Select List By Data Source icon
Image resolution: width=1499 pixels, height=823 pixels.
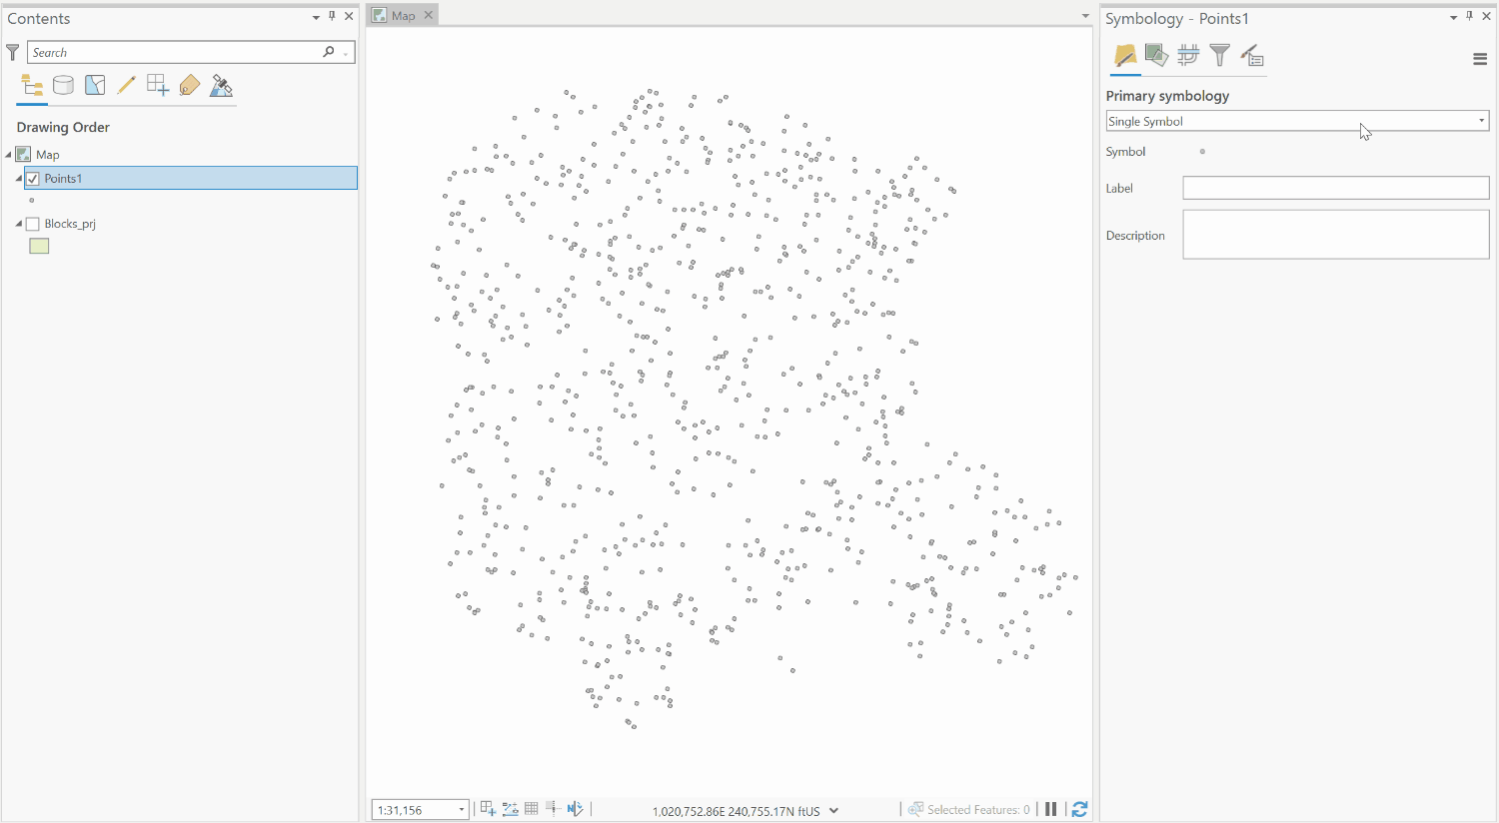point(63,86)
